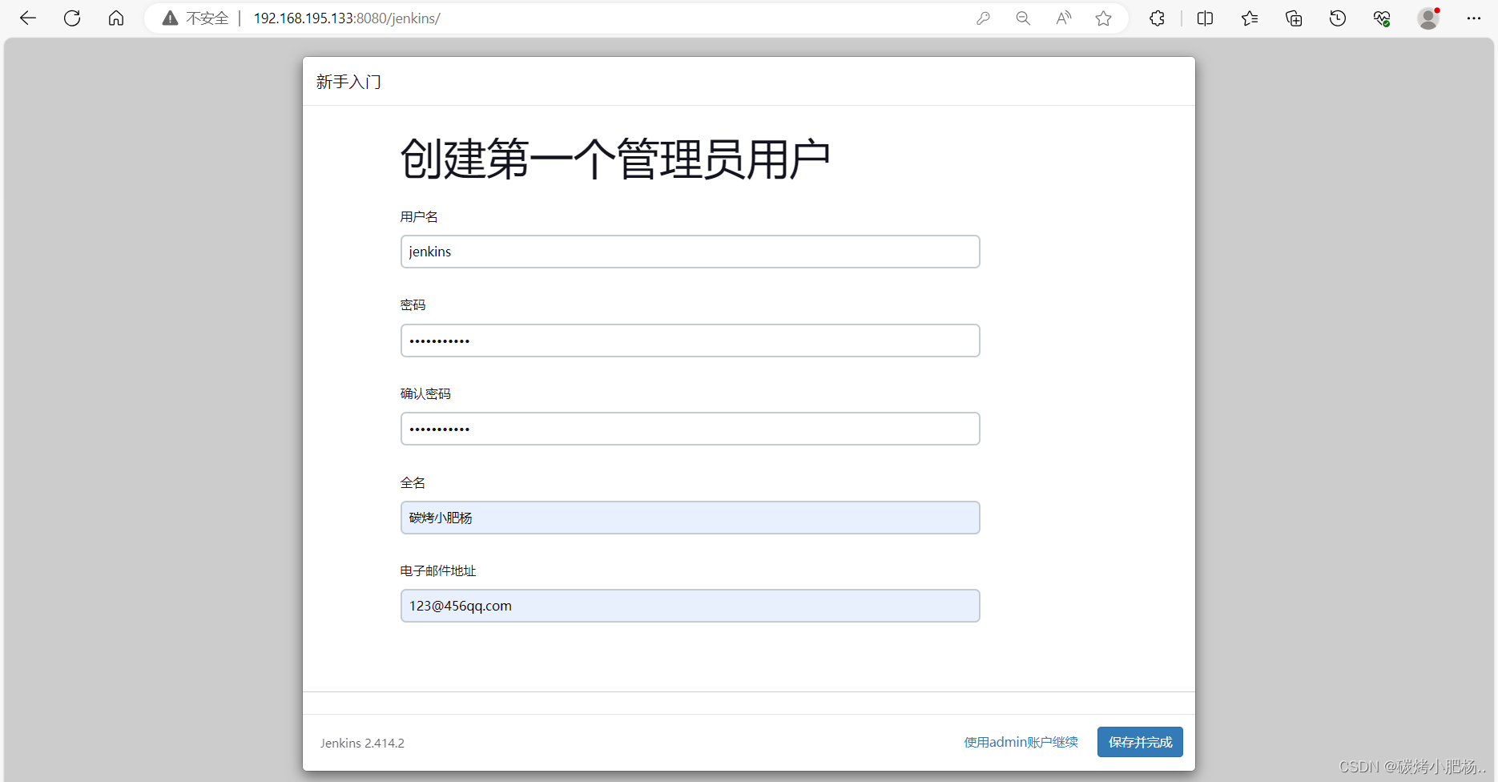Open the browser Extensions panel

click(x=1157, y=18)
